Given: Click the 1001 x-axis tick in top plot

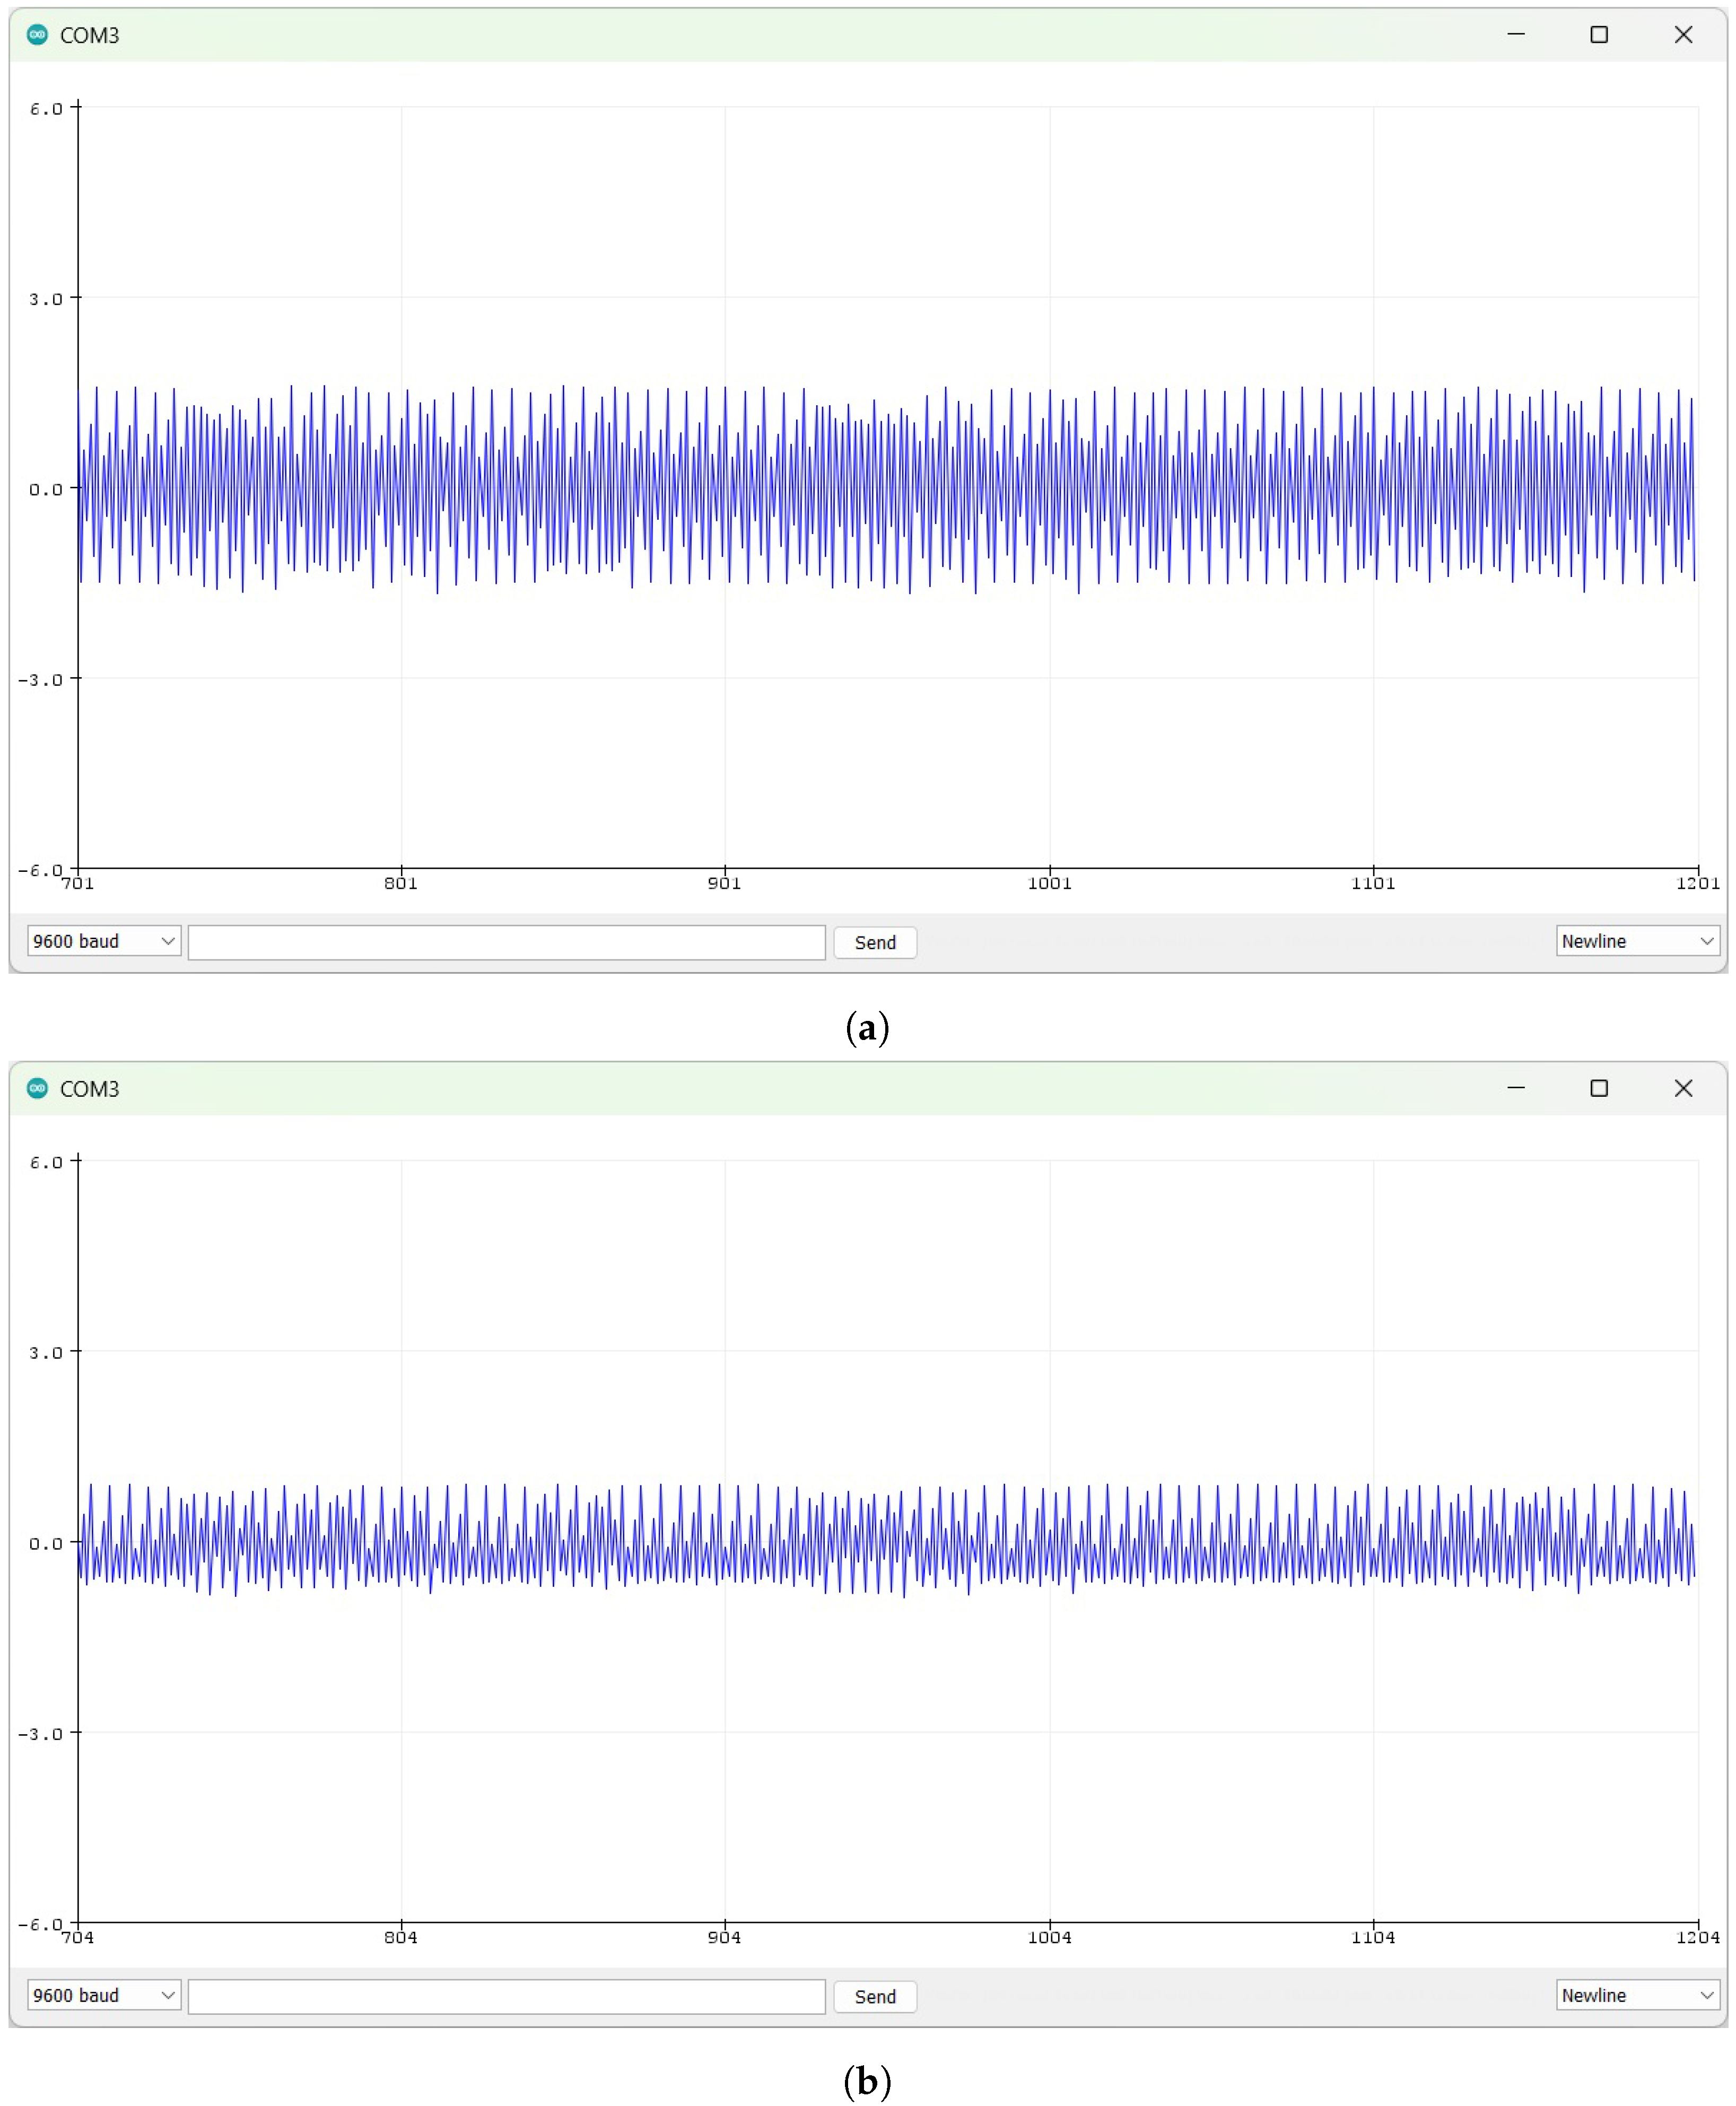Looking at the screenshot, I should (x=1049, y=883).
